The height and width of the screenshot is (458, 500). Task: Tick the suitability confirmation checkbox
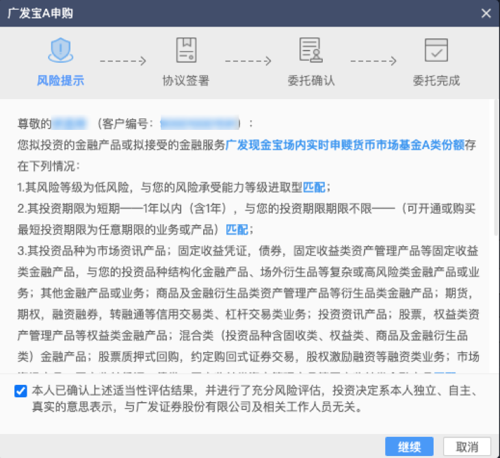(x=20, y=391)
